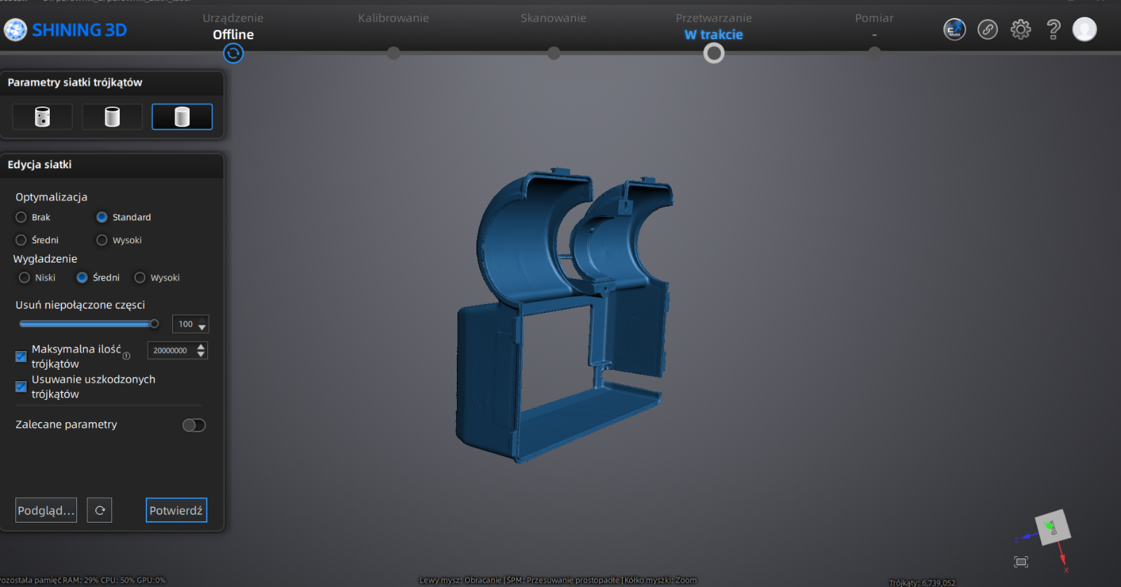Click the reset parameters refresh icon
Image resolution: width=1121 pixels, height=587 pixels.
point(99,511)
